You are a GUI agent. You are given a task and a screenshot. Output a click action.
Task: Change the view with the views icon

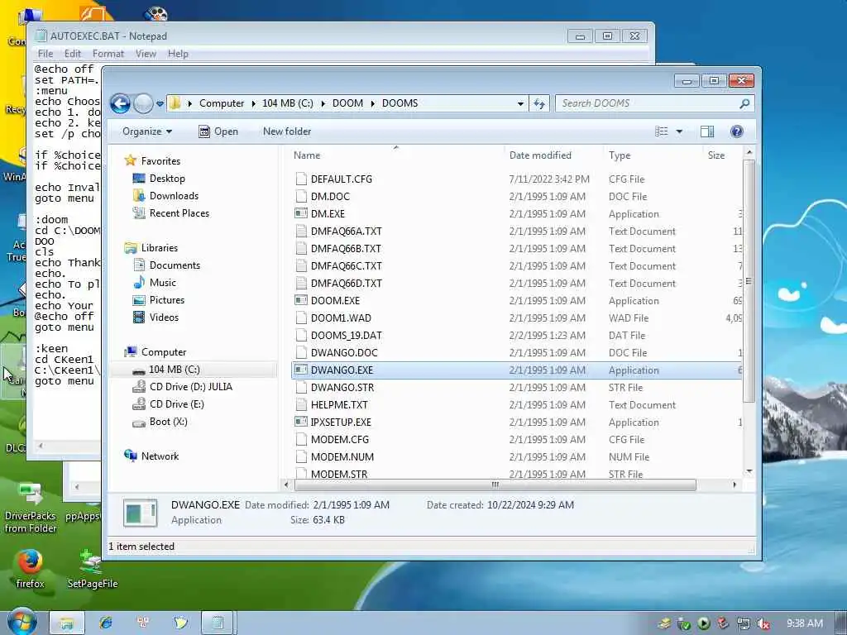[x=661, y=131]
